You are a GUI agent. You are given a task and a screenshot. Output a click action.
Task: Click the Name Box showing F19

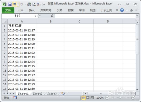tap(18, 16)
